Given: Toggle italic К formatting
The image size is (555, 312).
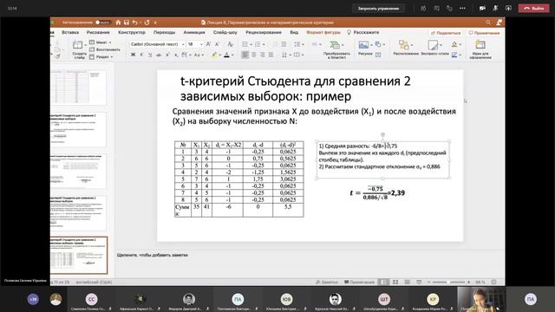Looking at the screenshot, I should click(x=141, y=55).
